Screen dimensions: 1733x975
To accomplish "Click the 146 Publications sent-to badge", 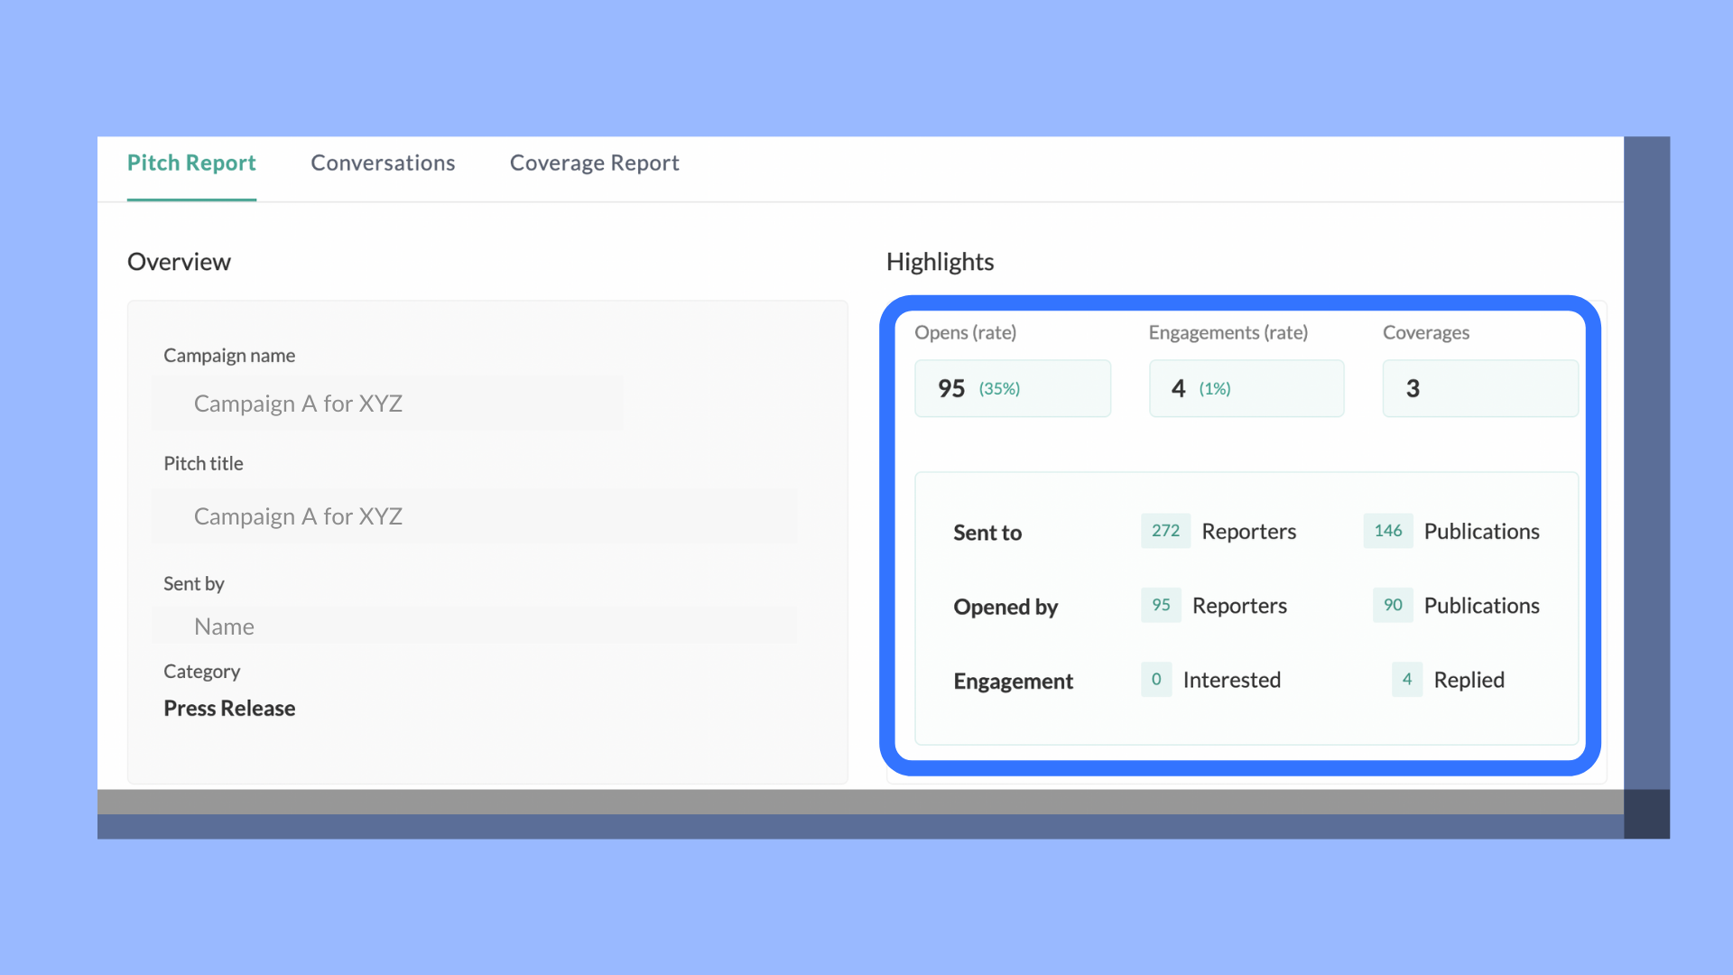I will (x=1388, y=531).
